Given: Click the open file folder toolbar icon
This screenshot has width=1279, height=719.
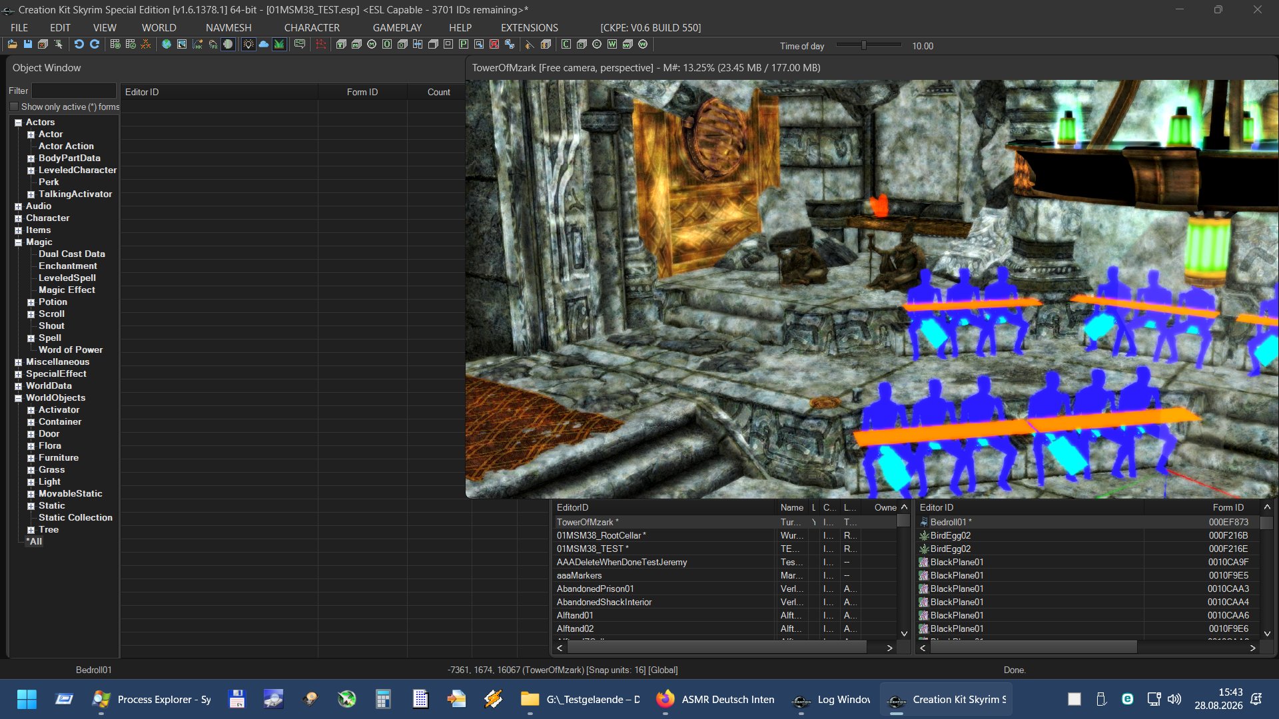Looking at the screenshot, I should 12,45.
